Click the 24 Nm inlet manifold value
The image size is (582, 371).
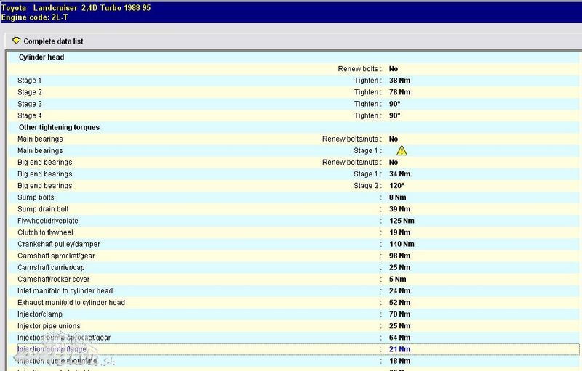tap(399, 290)
